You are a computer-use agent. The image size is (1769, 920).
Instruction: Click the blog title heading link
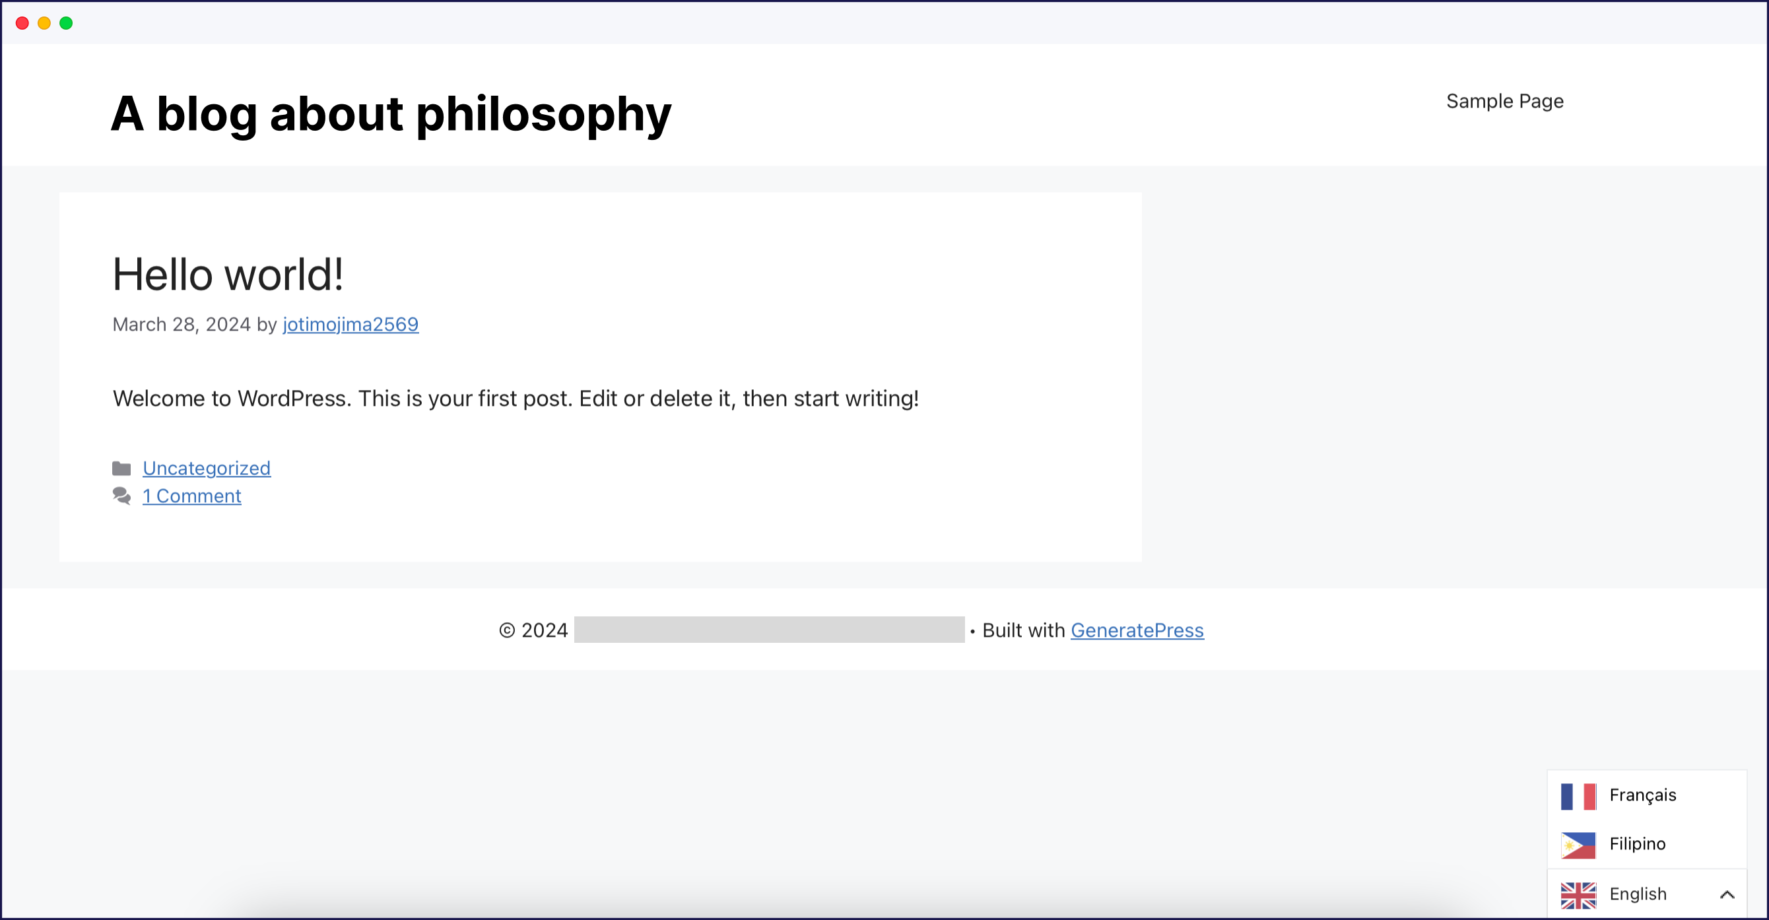click(x=391, y=114)
